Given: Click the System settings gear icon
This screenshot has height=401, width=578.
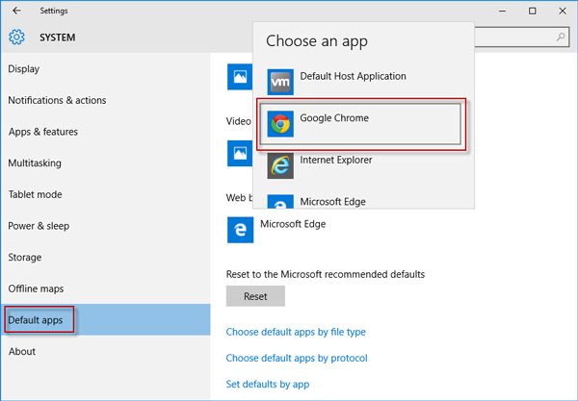Looking at the screenshot, I should click(16, 38).
